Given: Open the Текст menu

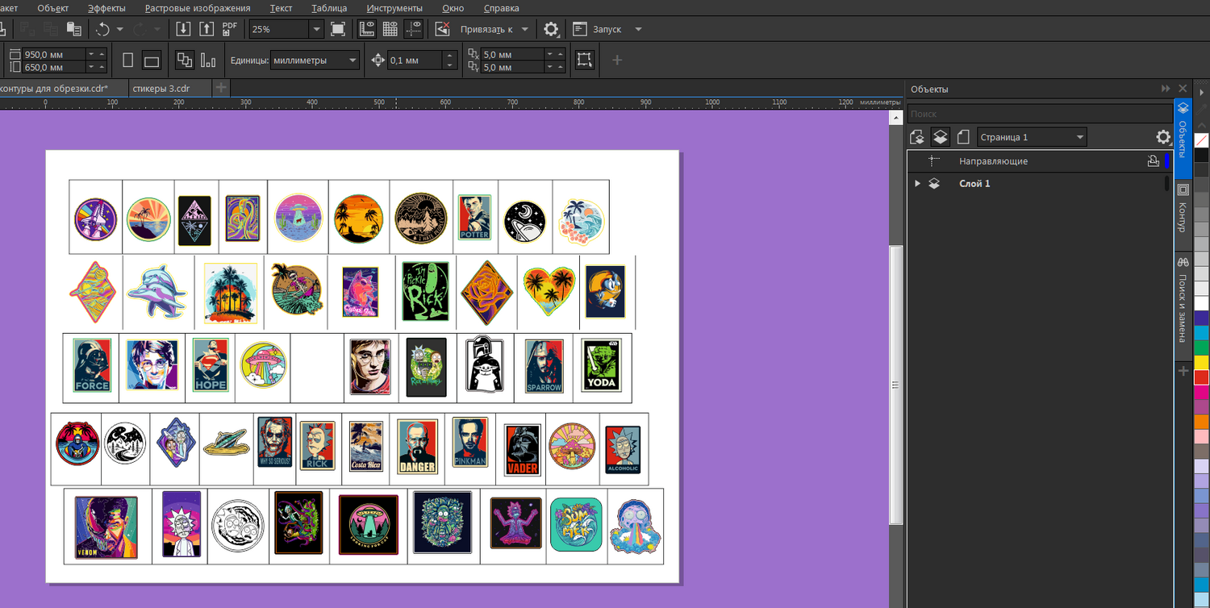Looking at the screenshot, I should click(x=282, y=8).
